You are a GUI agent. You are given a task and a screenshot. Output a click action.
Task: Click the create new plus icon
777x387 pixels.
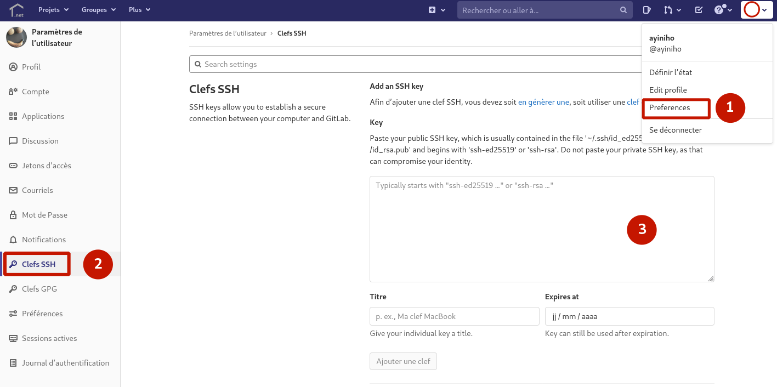pos(436,10)
